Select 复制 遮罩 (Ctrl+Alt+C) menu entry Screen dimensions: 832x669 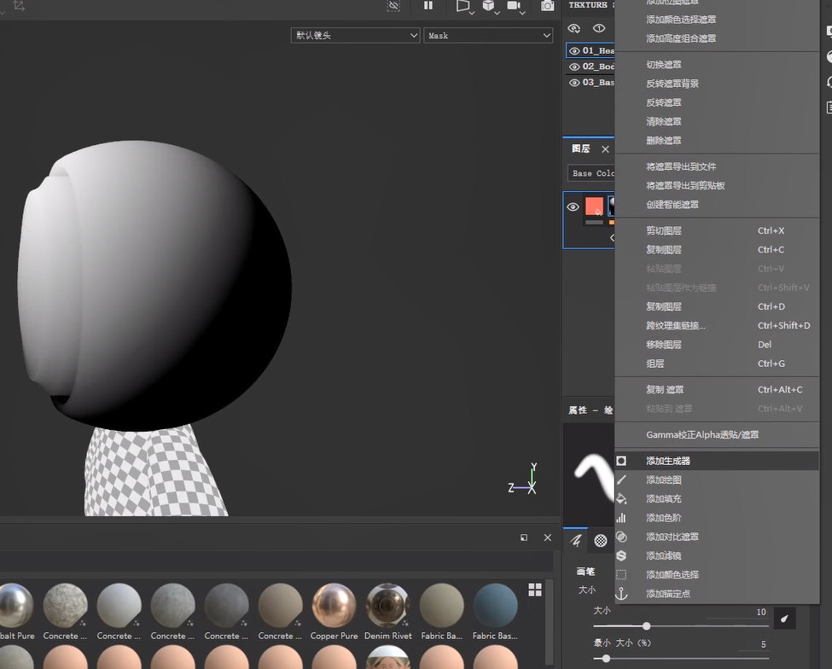pos(717,389)
